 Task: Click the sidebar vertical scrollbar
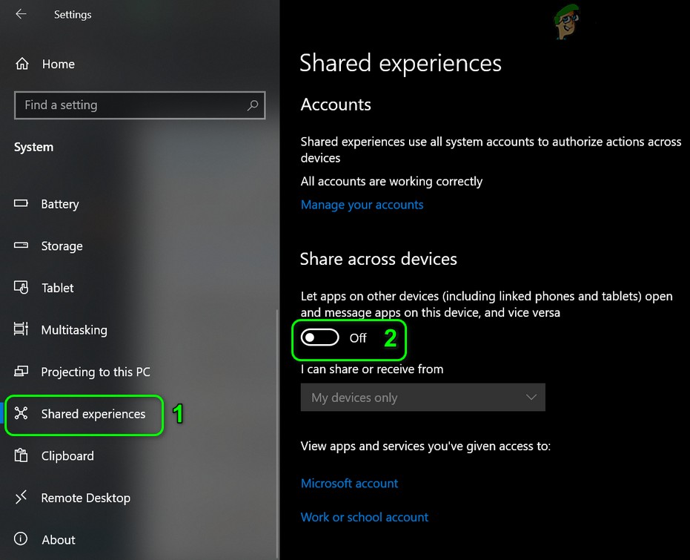click(x=277, y=430)
